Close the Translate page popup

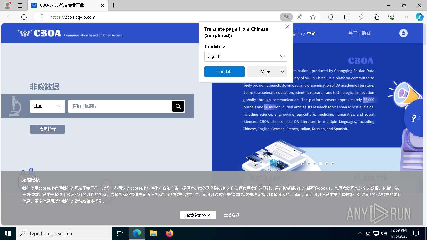click(x=287, y=27)
